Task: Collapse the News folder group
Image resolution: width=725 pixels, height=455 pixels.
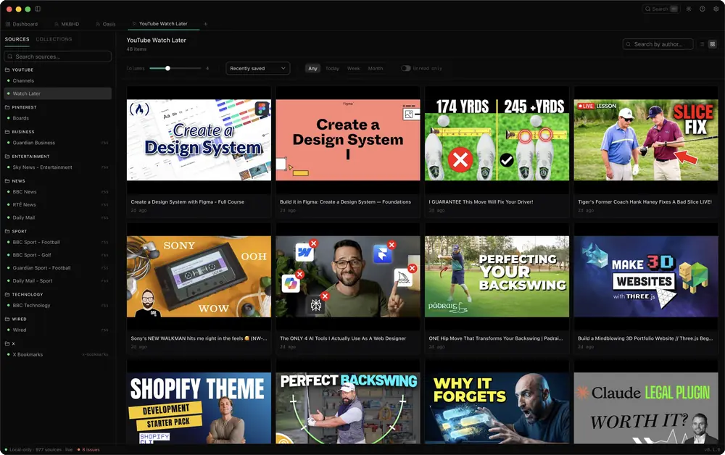Action: coord(15,181)
